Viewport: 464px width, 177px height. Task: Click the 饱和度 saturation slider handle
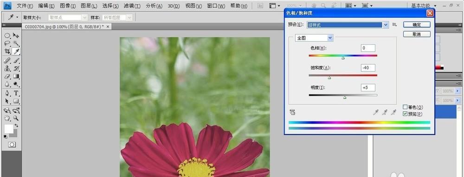click(x=329, y=78)
